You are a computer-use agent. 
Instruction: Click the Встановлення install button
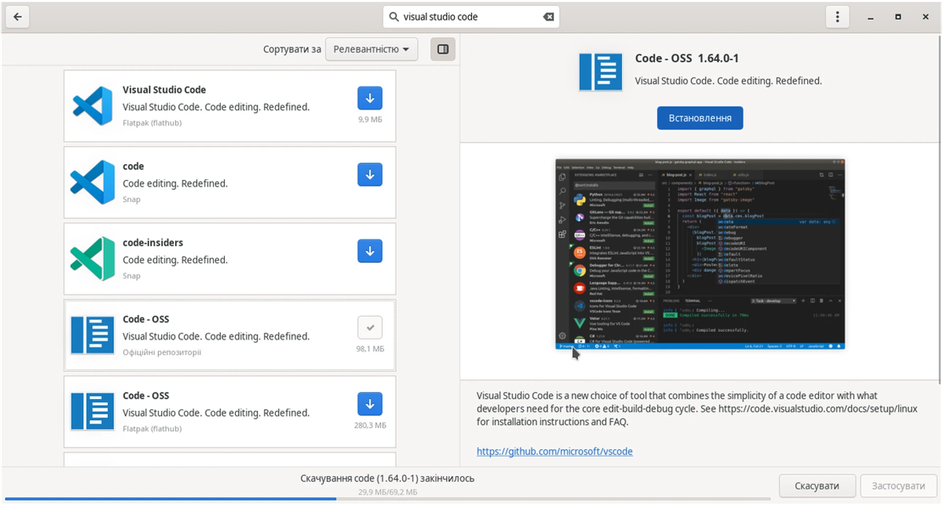700,118
